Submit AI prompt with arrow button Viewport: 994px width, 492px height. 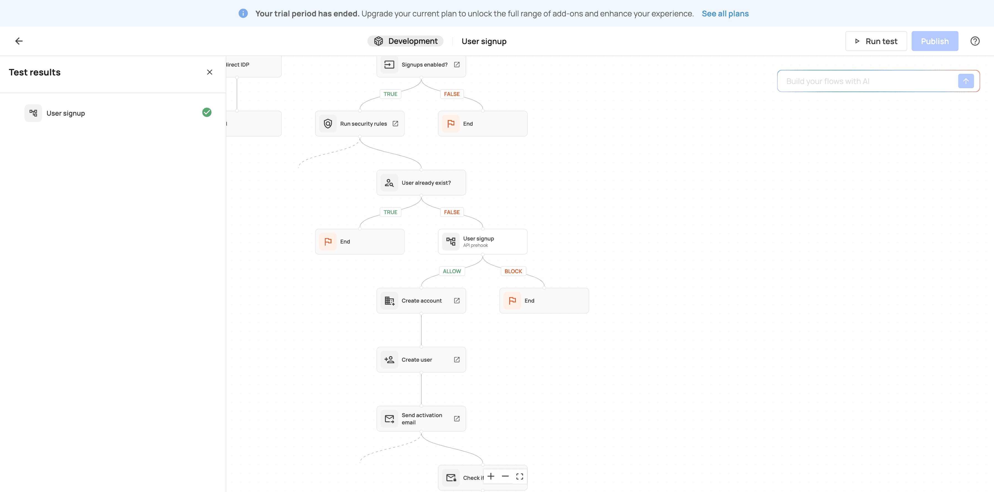click(966, 81)
